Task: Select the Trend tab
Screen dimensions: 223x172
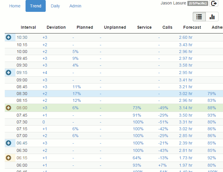Action: coord(36,6)
